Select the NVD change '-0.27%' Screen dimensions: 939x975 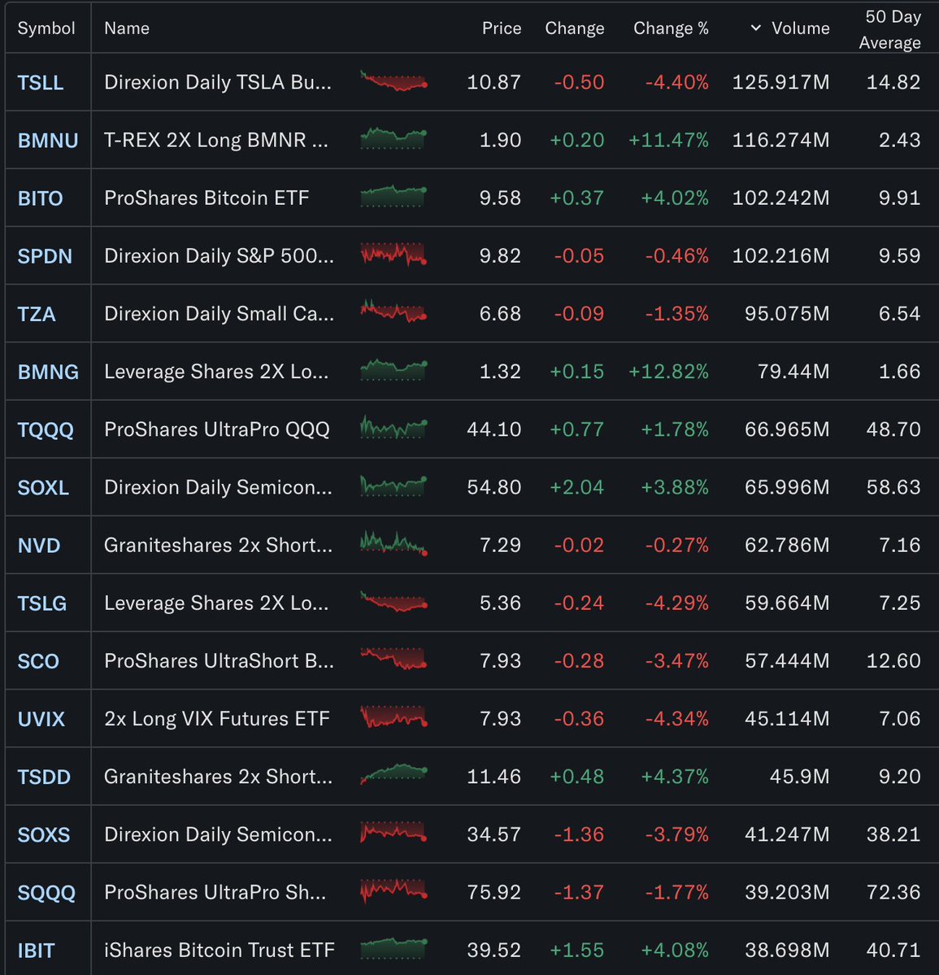pyautogui.click(x=676, y=546)
